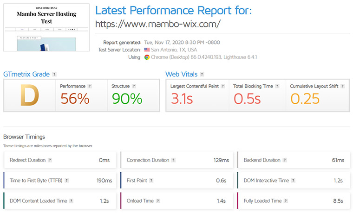The height and width of the screenshot is (213, 353).
Task: Open Largest Contentful Paint help icon
Action: tap(222, 86)
